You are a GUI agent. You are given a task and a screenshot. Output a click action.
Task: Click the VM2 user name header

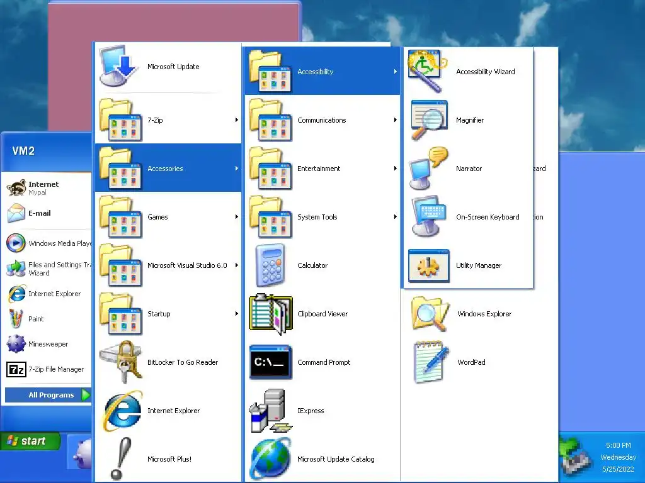(x=23, y=151)
